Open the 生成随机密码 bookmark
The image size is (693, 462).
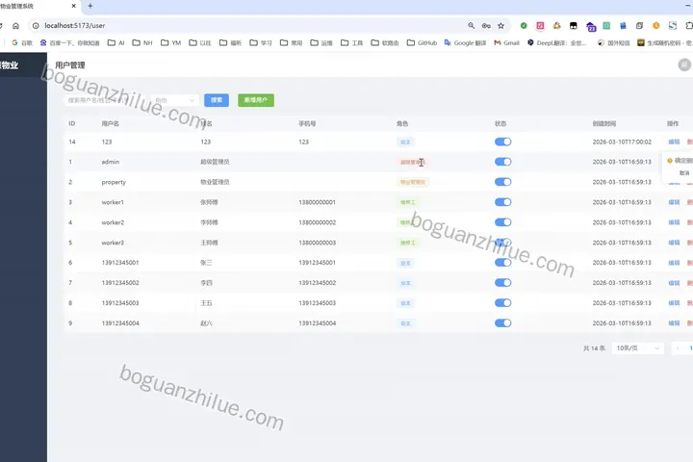pyautogui.click(x=664, y=43)
